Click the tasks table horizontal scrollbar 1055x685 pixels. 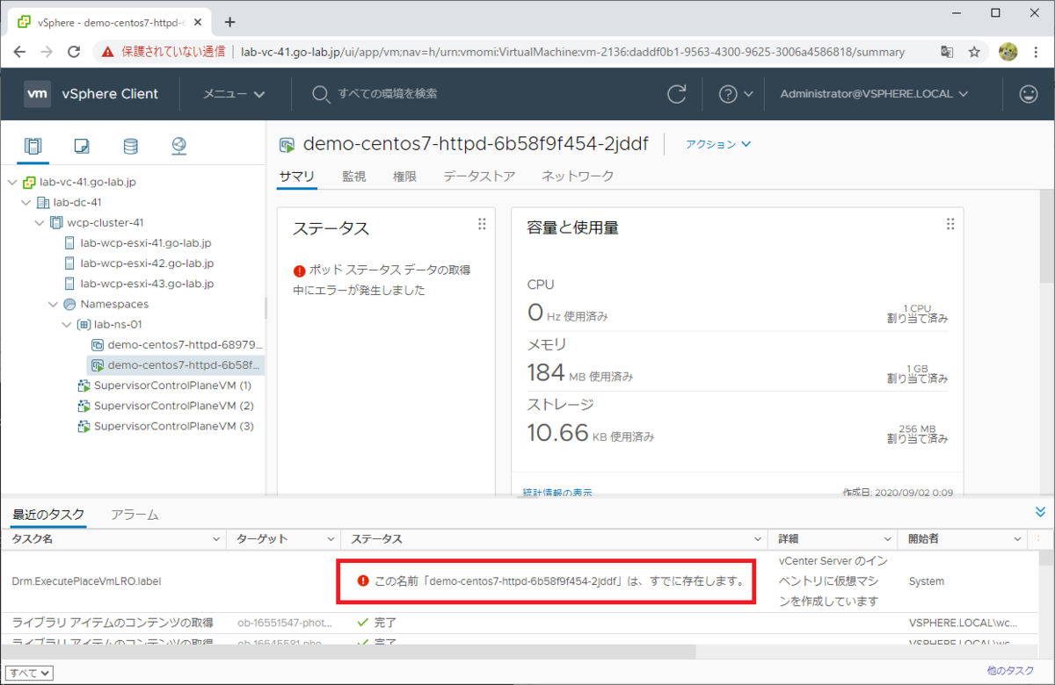(348, 652)
